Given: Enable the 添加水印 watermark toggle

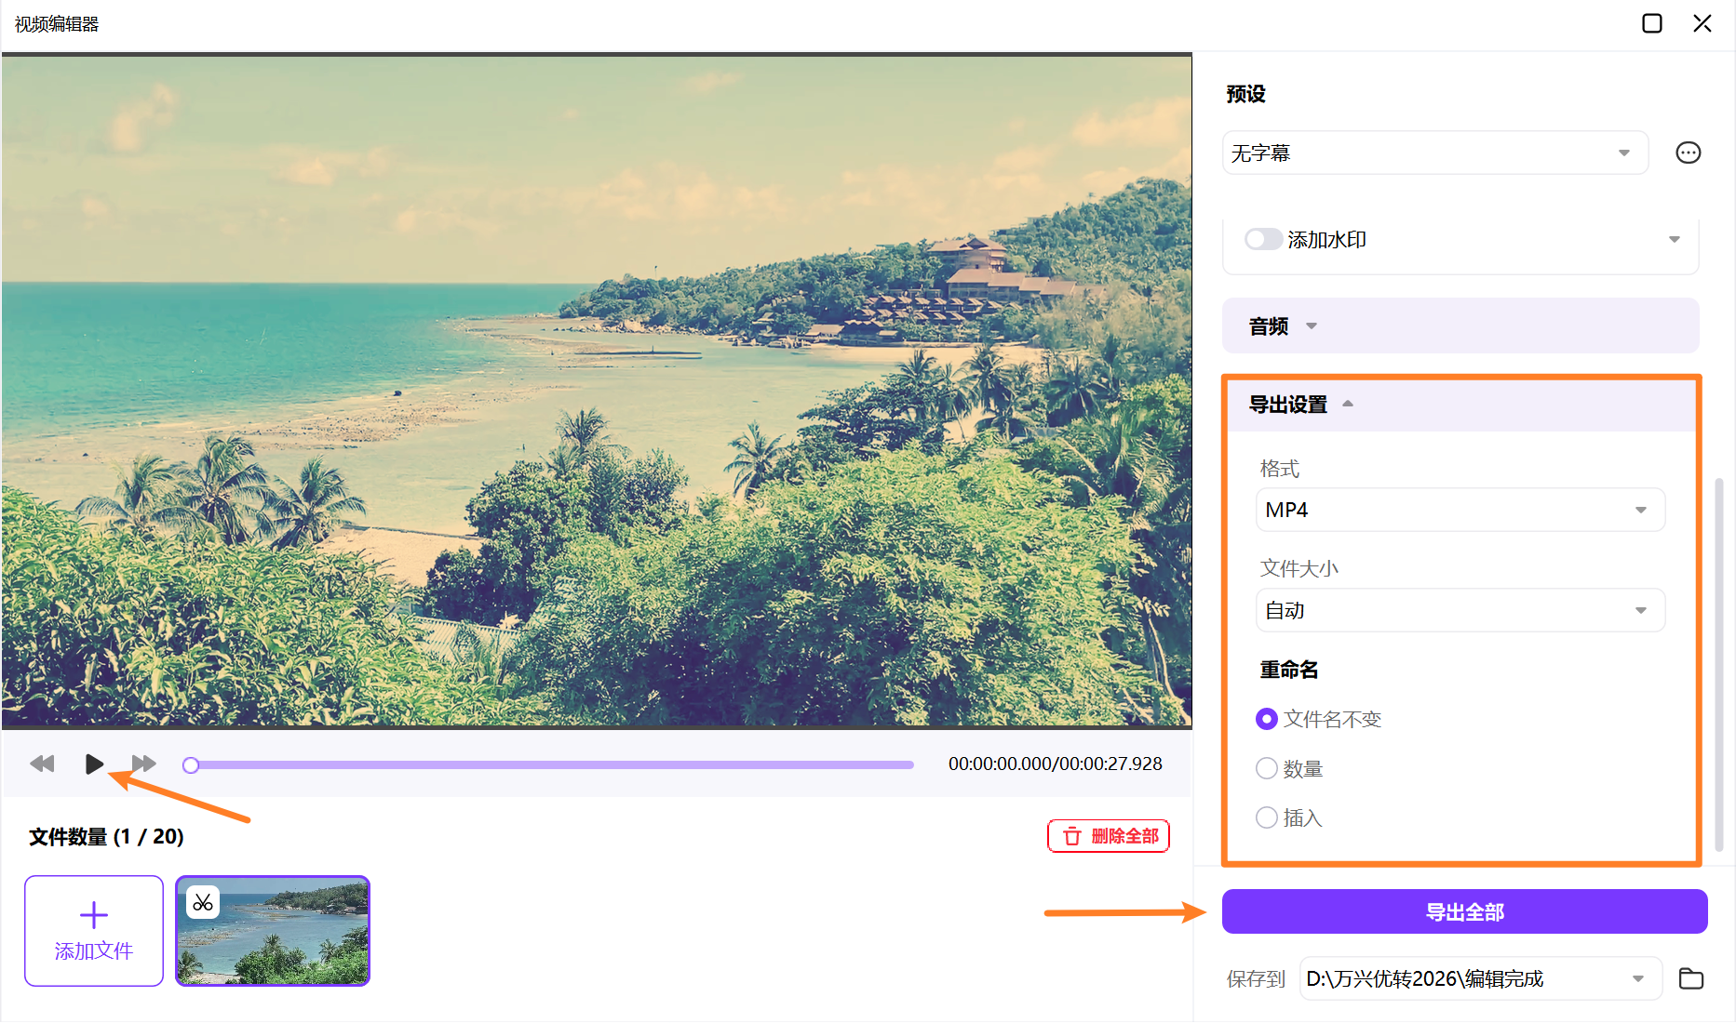Looking at the screenshot, I should tap(1263, 239).
